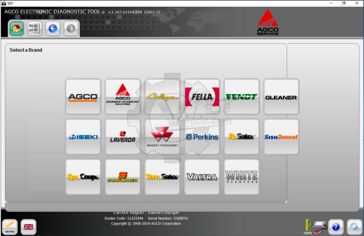Toggle the Metric units button
Screen dimensions: 364x236
10,227
